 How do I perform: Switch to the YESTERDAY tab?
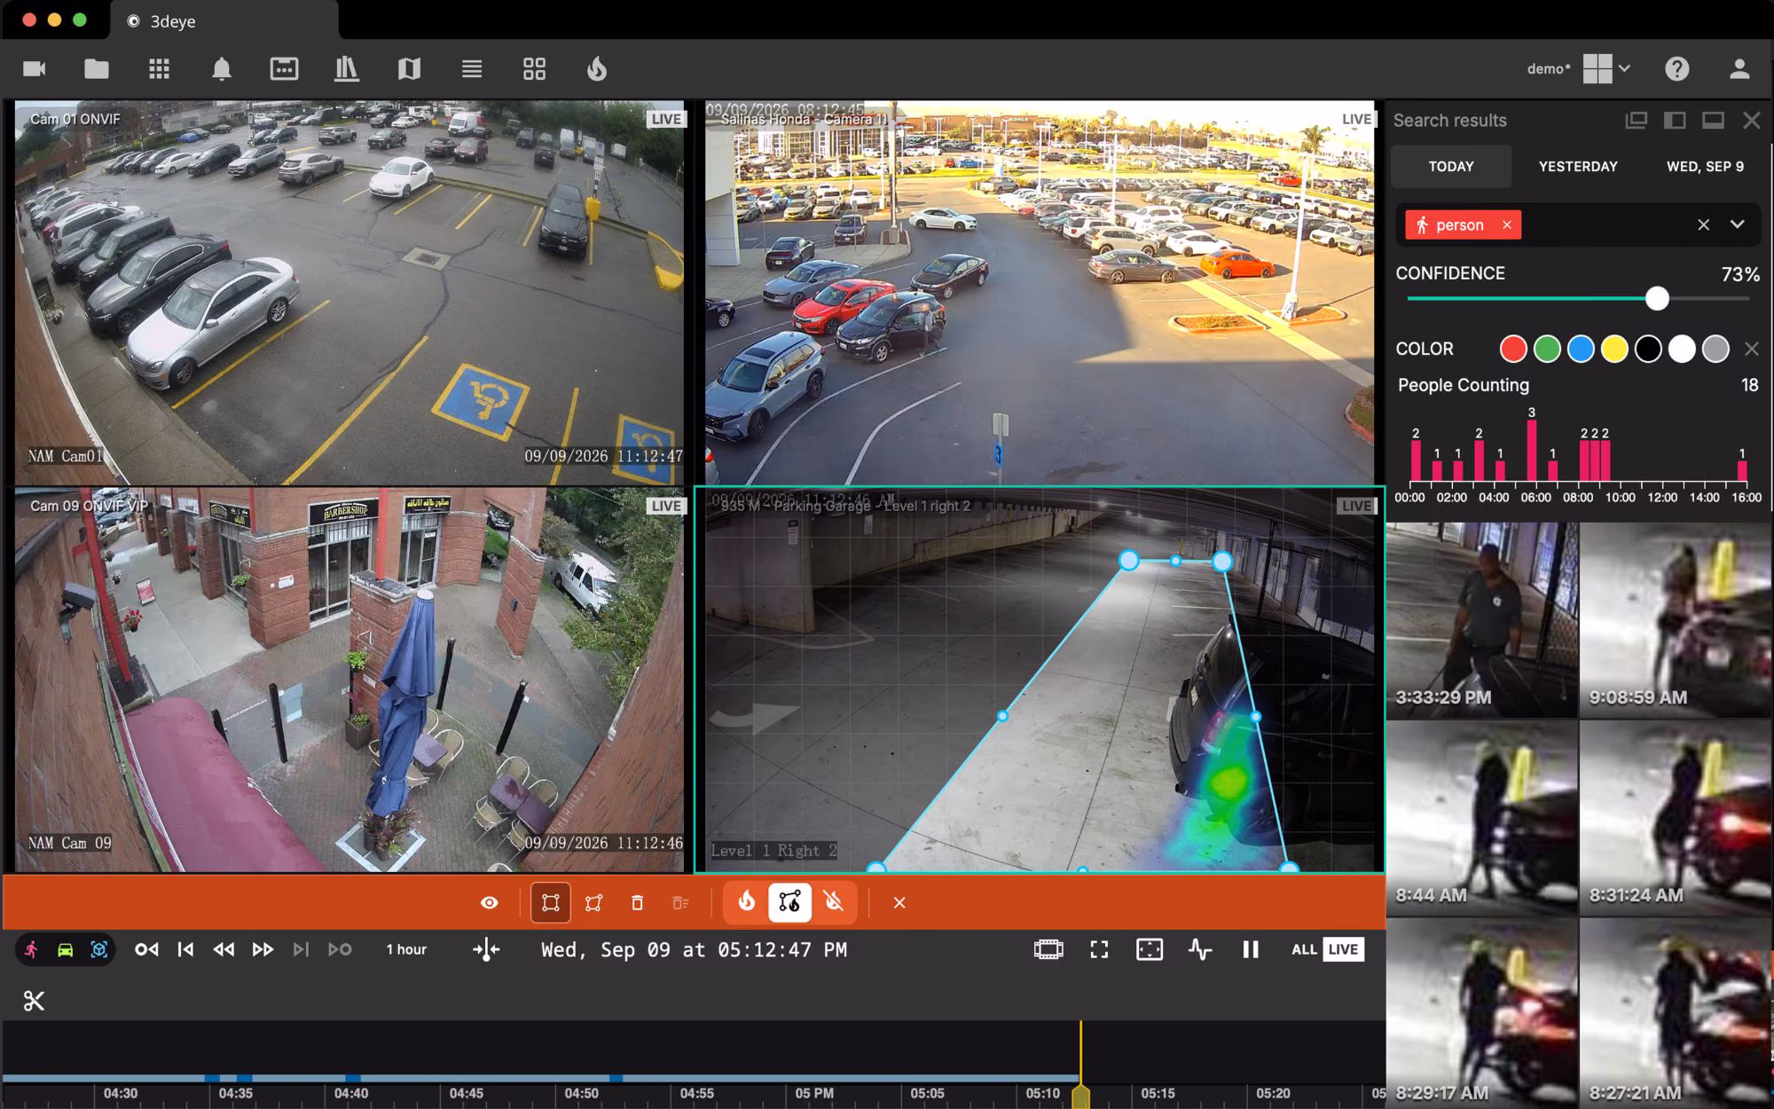(x=1577, y=166)
